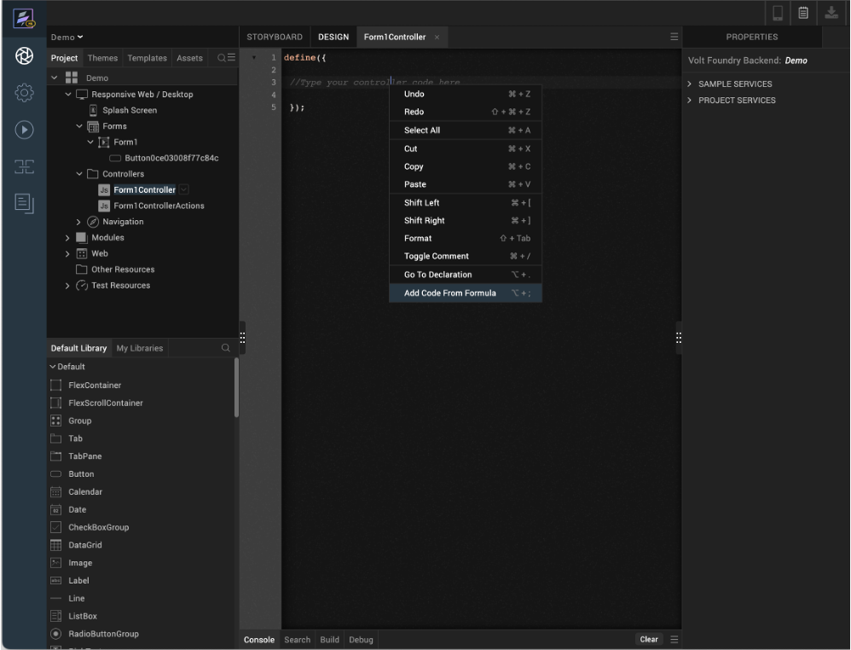Collapse the Controllers folder
Screen dimensions: 851x650
pyautogui.click(x=78, y=174)
